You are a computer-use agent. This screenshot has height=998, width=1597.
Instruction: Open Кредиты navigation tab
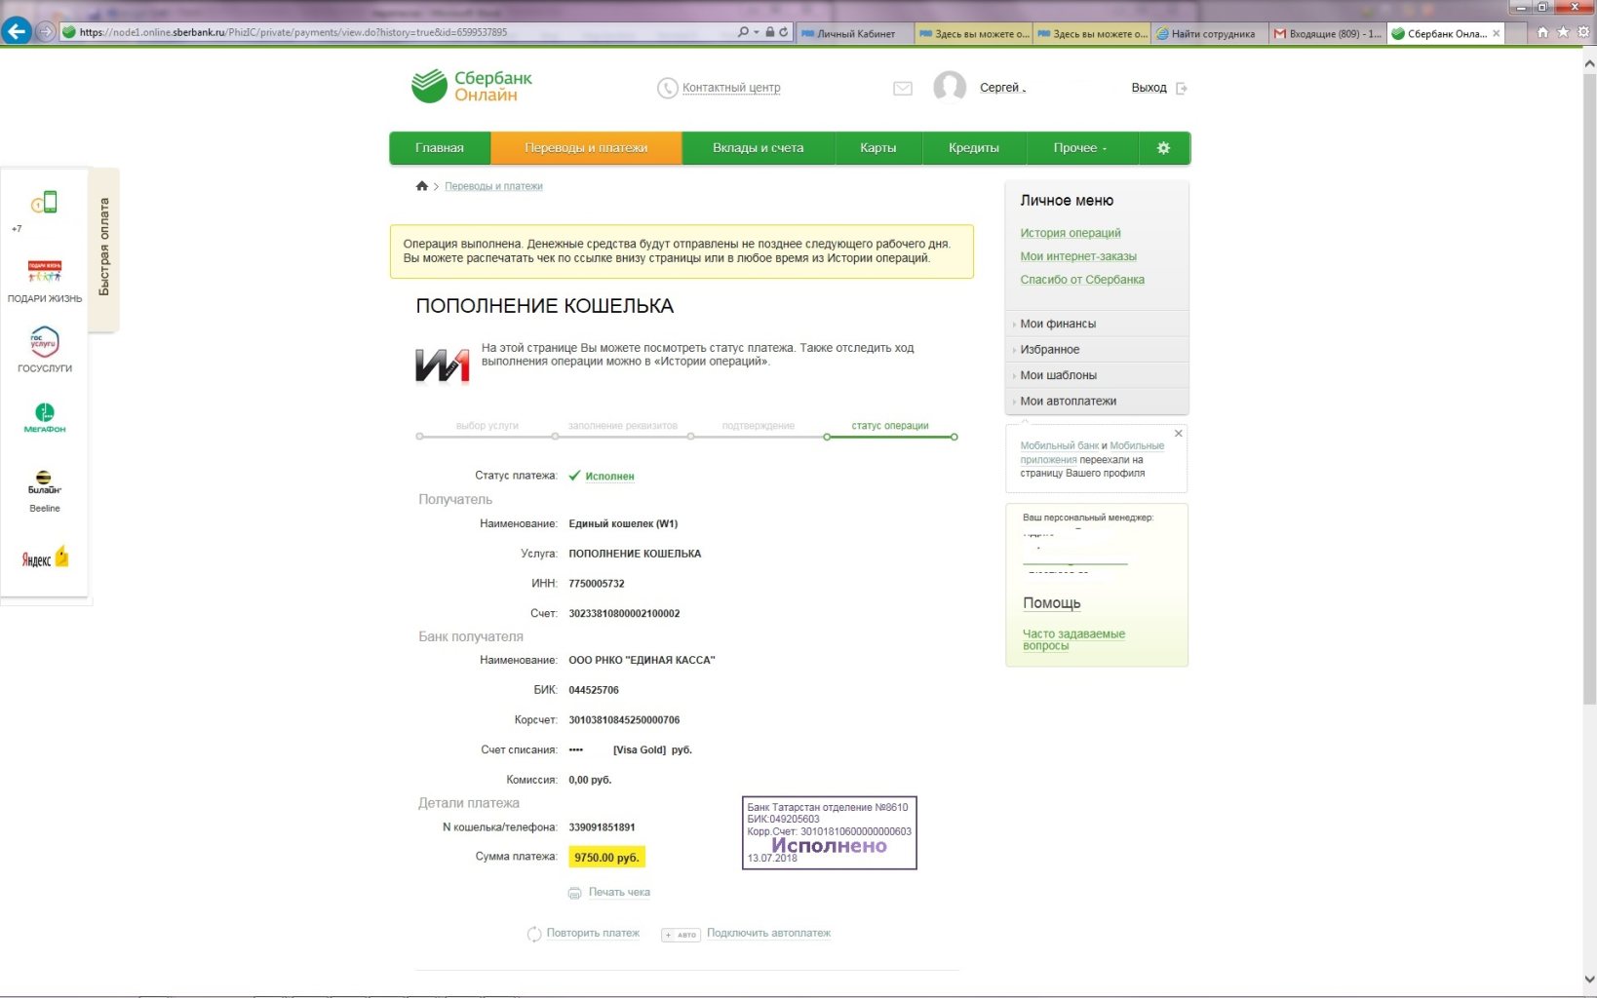tap(974, 148)
